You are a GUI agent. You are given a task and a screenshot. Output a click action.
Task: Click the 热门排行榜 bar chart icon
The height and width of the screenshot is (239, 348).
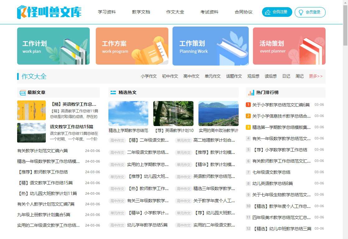point(251,93)
